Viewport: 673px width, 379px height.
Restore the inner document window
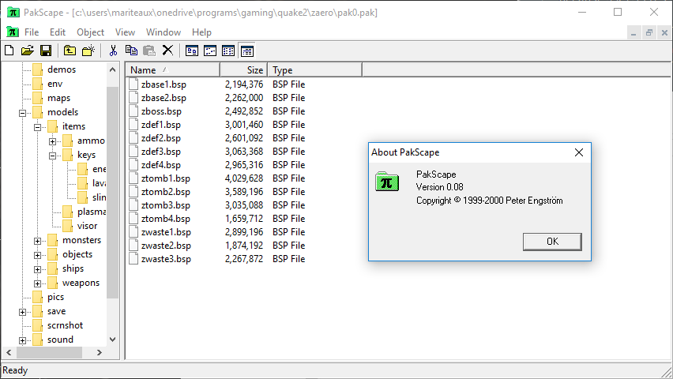[649, 32]
